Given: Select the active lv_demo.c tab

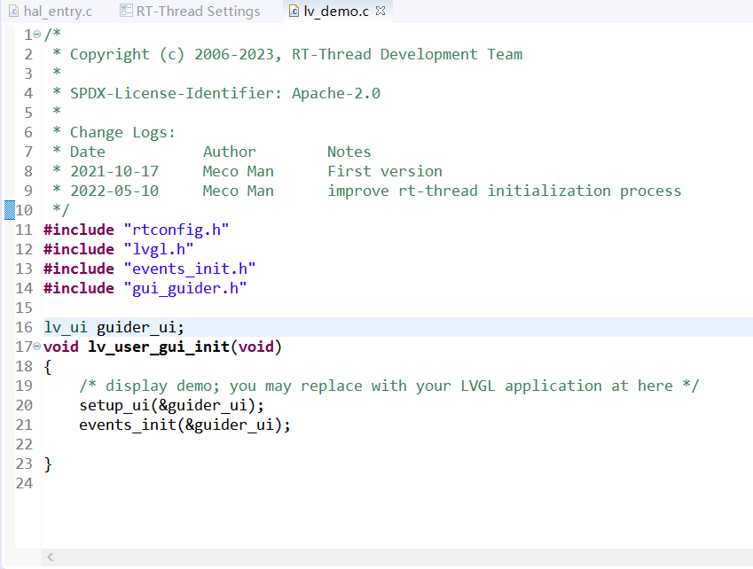Looking at the screenshot, I should coord(336,12).
